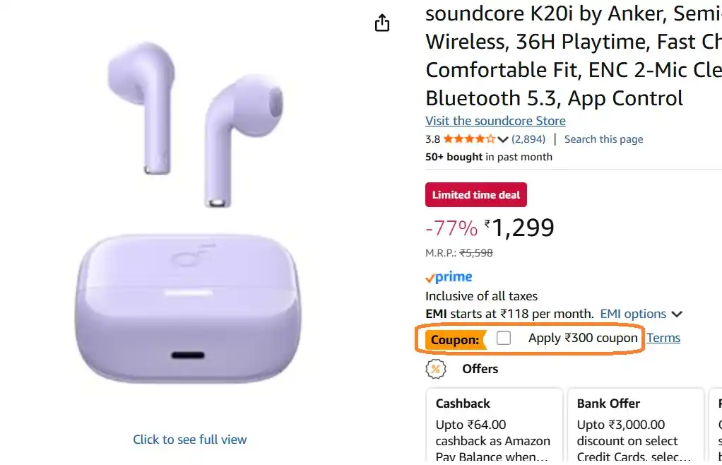Viewport: 722px width, 465px height.
Task: Select Search this page
Action: (x=603, y=139)
